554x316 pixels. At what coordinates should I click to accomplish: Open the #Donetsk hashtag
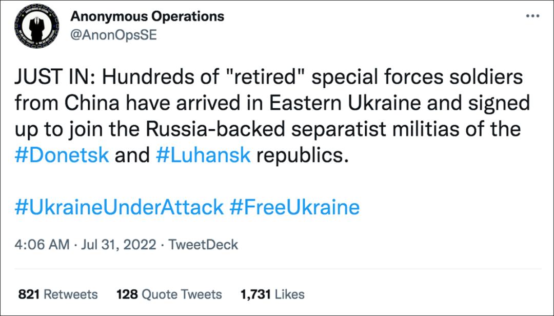62,154
